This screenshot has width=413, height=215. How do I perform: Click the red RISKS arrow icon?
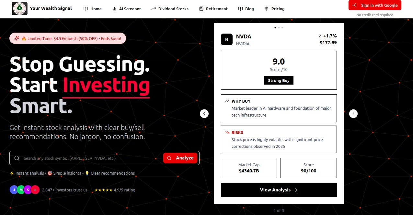(x=227, y=132)
